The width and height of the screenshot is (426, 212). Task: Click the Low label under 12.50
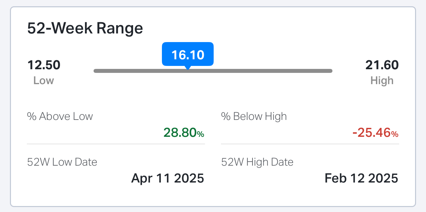[x=44, y=80]
